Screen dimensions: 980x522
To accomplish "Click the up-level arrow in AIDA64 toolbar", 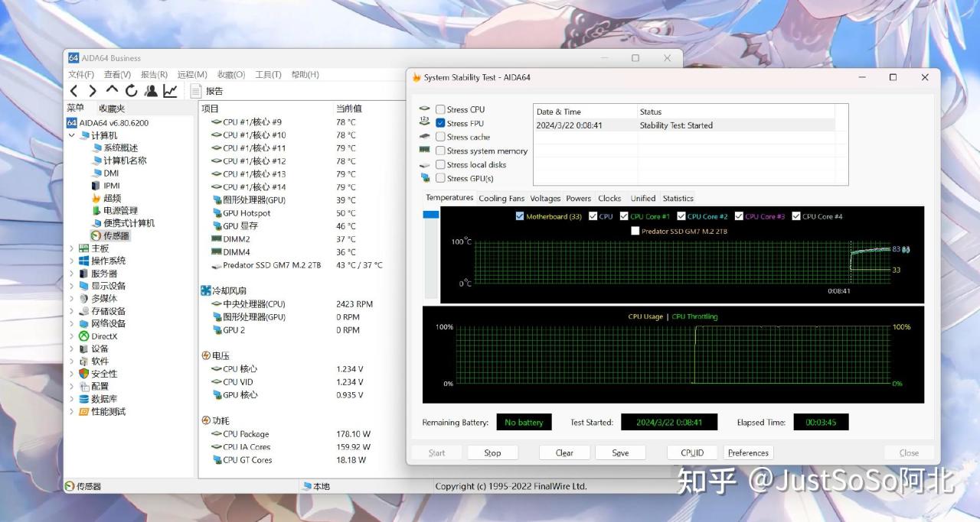I will (112, 91).
